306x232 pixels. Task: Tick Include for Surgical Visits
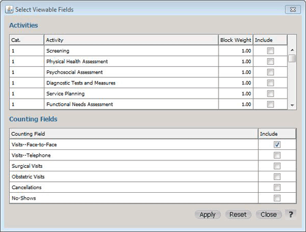pyautogui.click(x=277, y=166)
